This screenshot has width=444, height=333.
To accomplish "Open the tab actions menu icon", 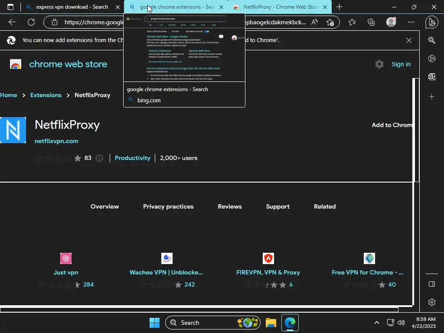I will point(10,7).
